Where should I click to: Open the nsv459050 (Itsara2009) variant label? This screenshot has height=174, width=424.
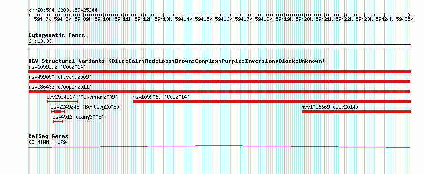[x=60, y=77]
